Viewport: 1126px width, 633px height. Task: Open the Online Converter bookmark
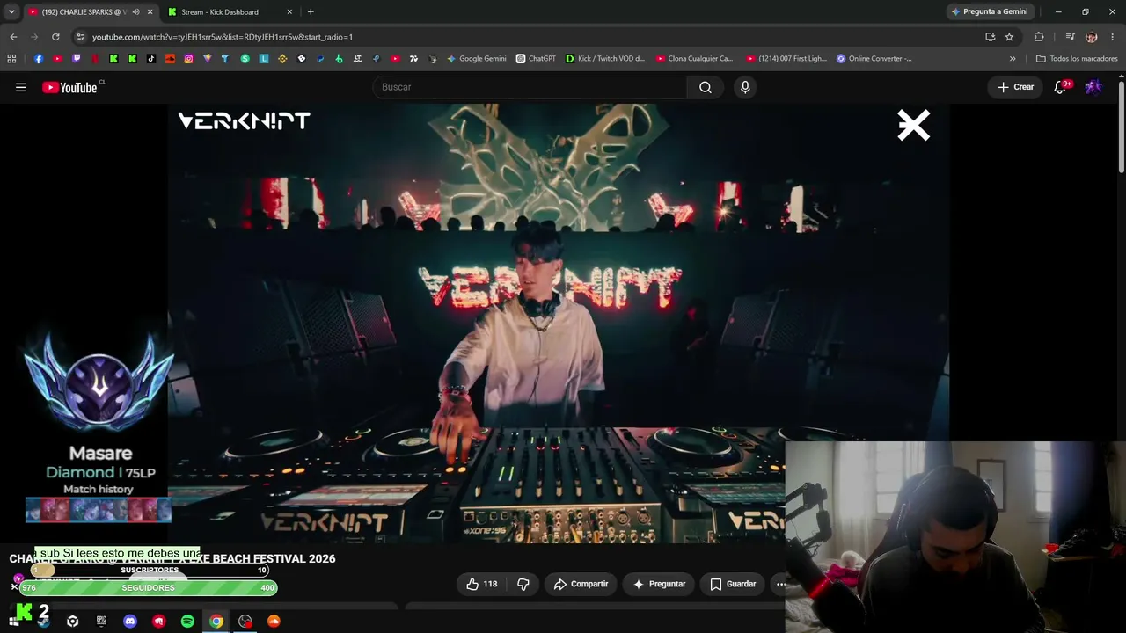[x=874, y=59]
